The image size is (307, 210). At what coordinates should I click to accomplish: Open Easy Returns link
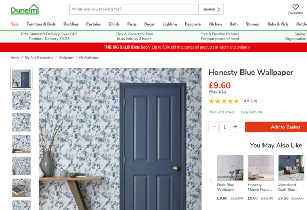coord(252,112)
